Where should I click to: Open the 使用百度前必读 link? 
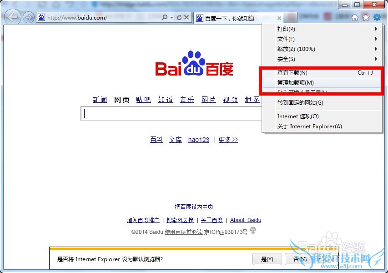point(184,232)
